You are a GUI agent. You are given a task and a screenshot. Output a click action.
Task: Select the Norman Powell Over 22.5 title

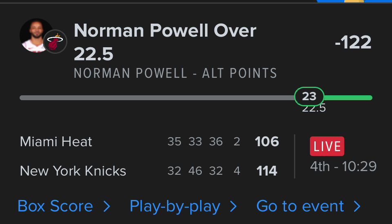[x=165, y=42]
